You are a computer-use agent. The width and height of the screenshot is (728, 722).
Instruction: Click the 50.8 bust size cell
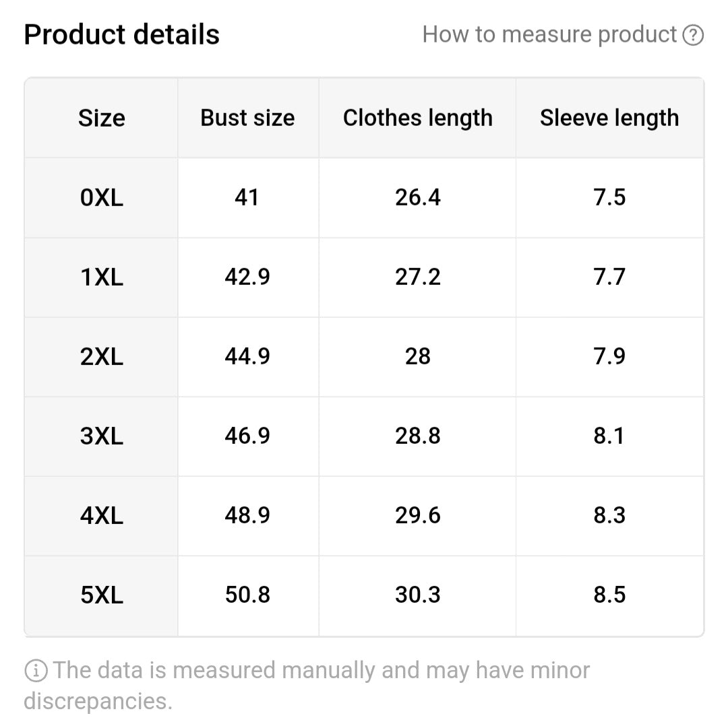247,595
